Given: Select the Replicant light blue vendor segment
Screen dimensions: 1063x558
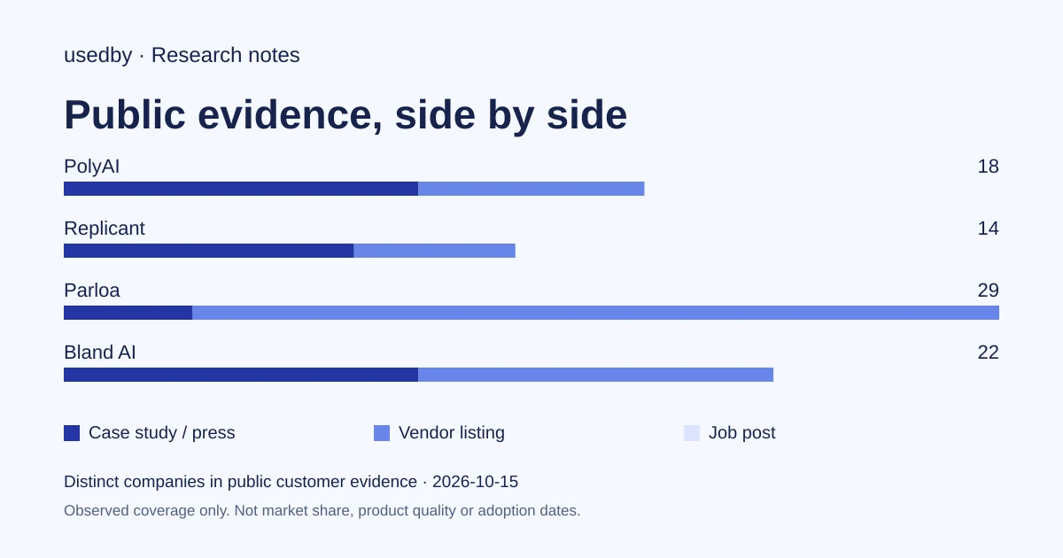Looking at the screenshot, I should [435, 251].
